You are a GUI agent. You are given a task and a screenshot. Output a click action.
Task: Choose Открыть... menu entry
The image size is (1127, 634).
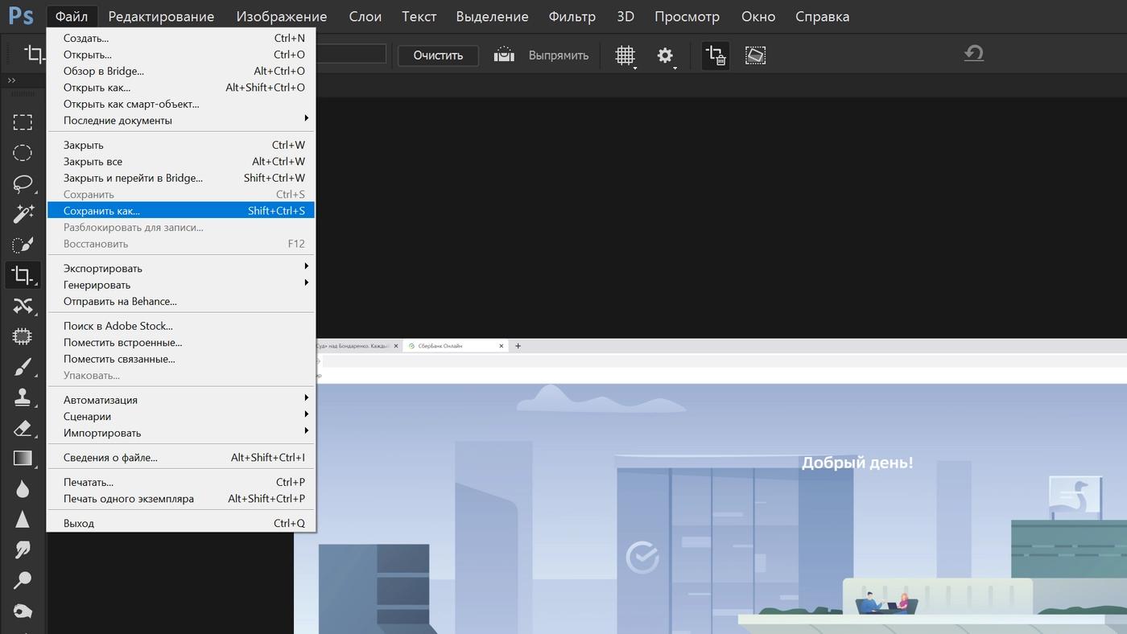181,55
